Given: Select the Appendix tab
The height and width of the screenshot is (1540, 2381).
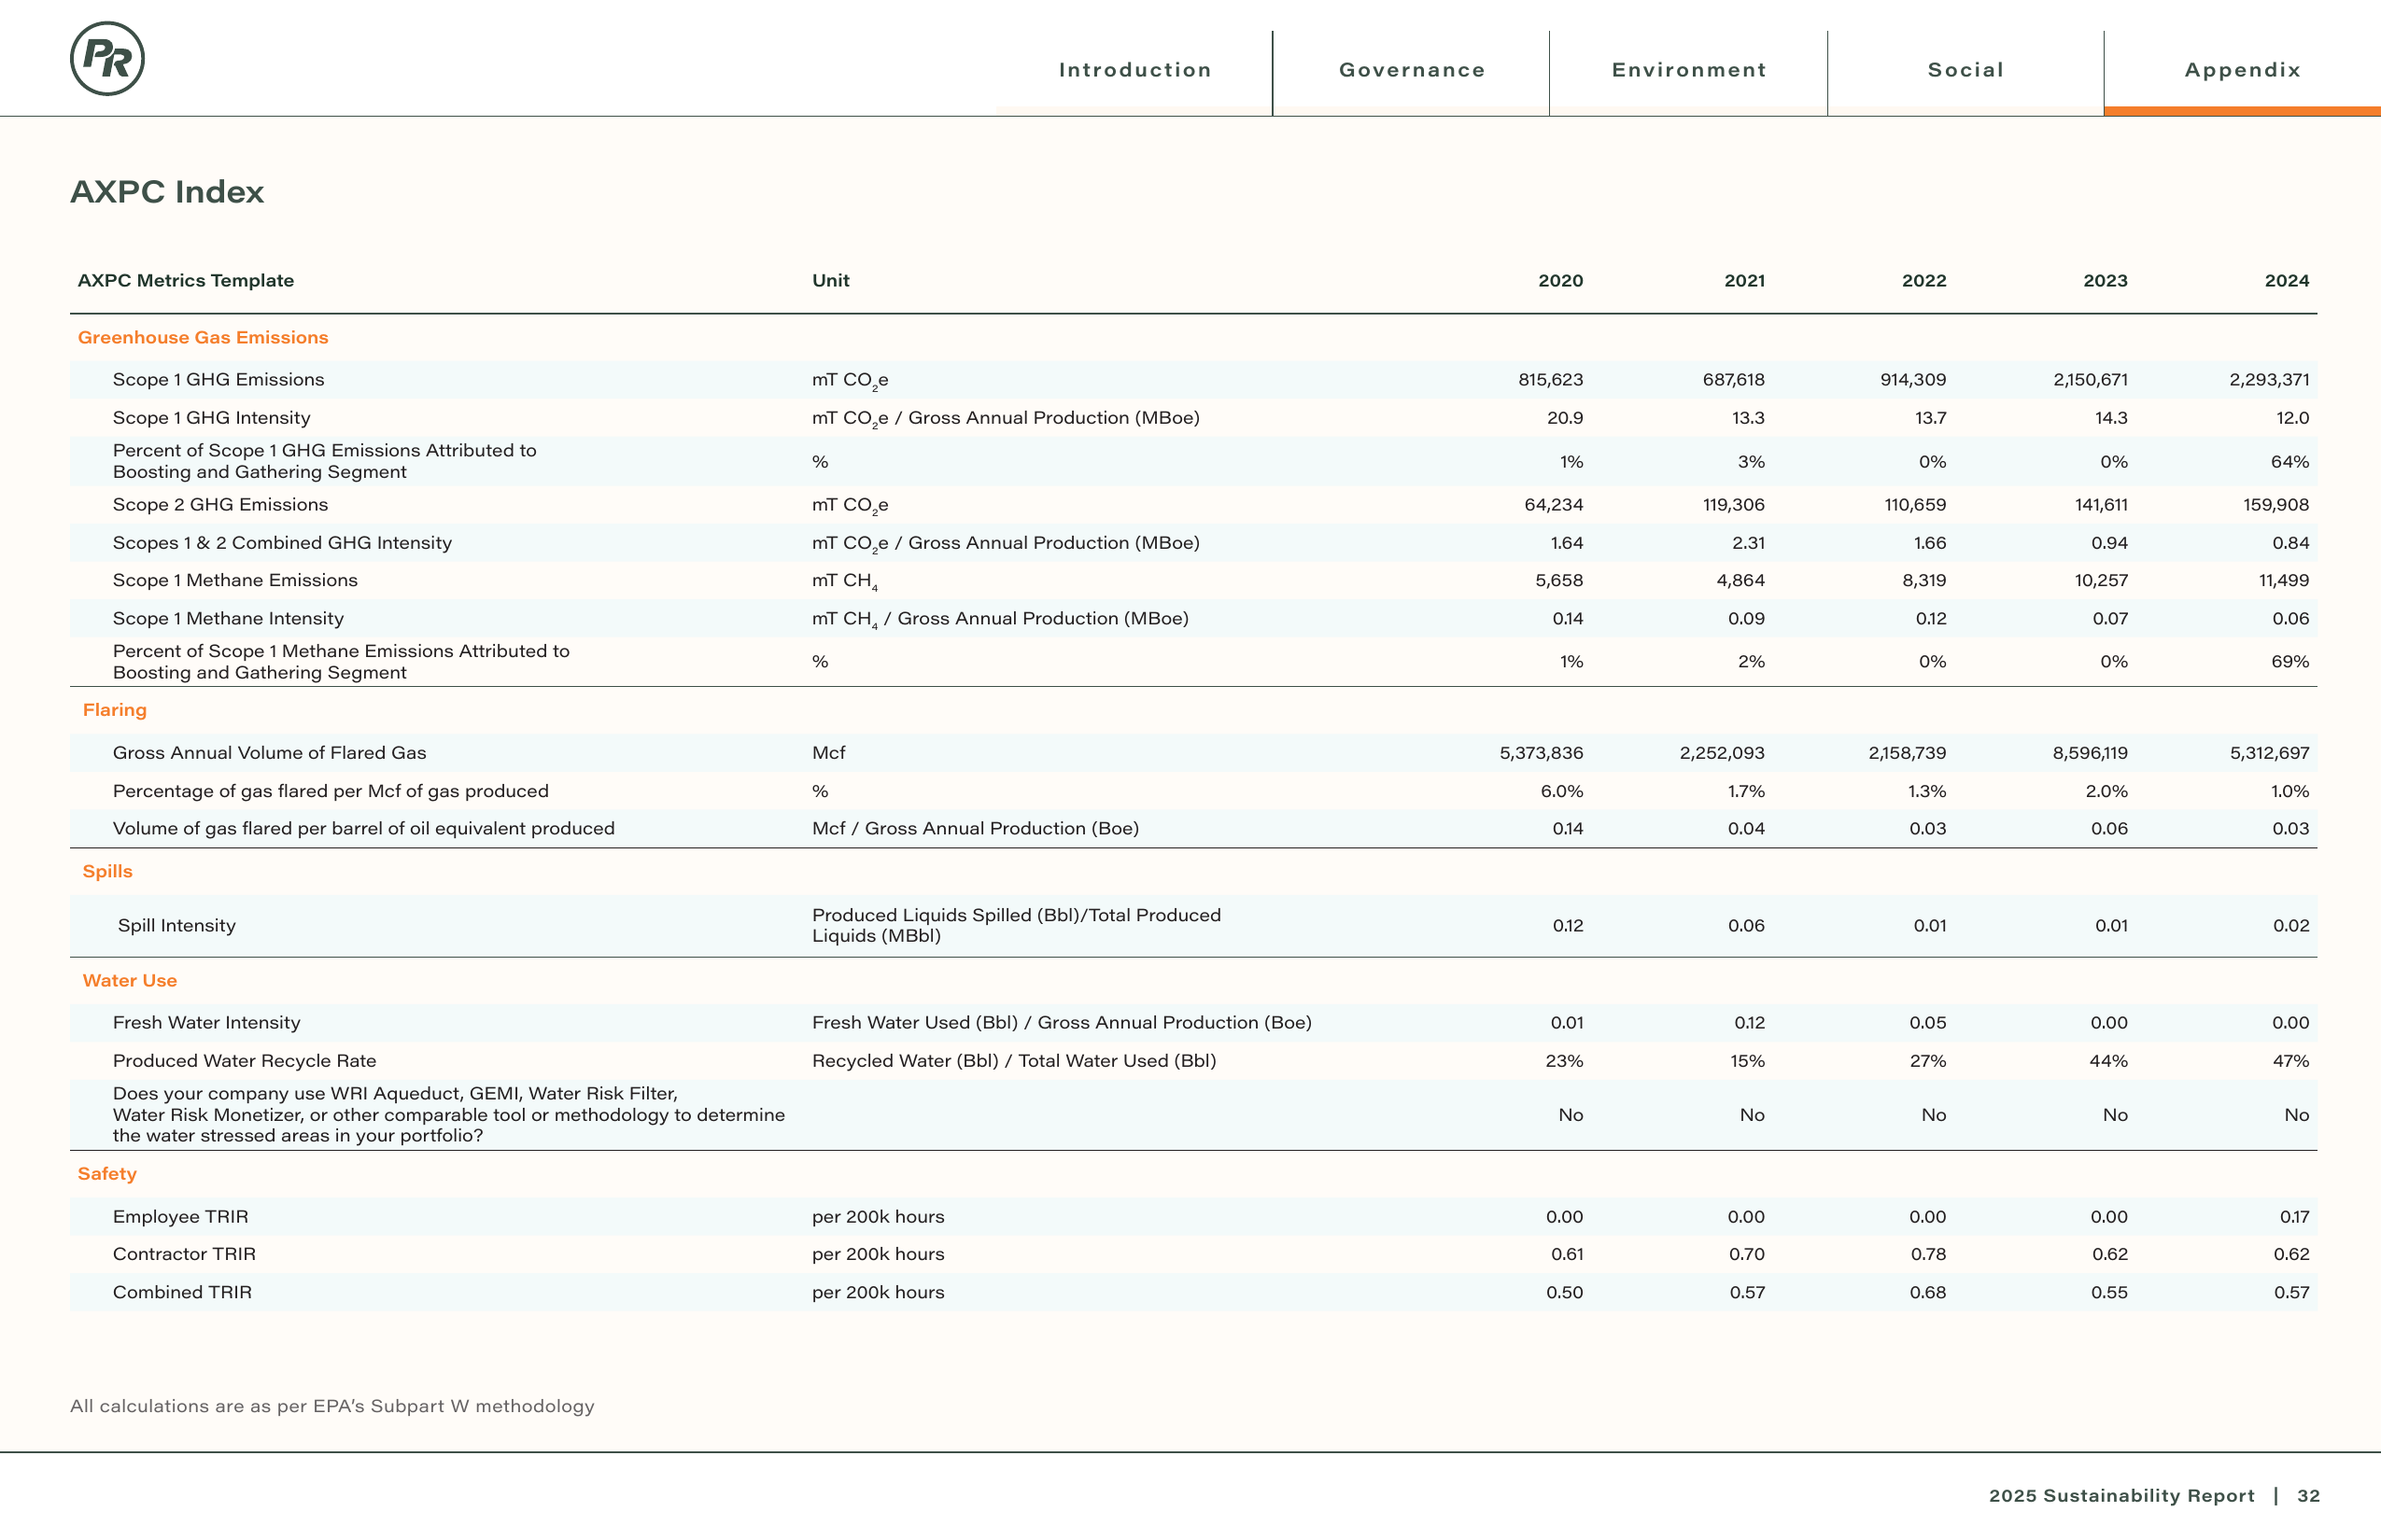Looking at the screenshot, I should coord(2242,70).
